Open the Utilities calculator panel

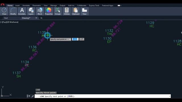coord(67,11)
